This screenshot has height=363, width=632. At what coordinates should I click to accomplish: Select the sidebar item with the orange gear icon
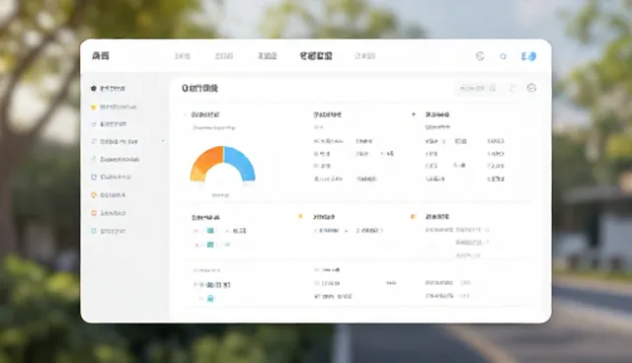(108, 194)
